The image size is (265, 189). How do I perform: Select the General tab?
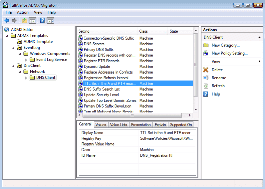85,124
